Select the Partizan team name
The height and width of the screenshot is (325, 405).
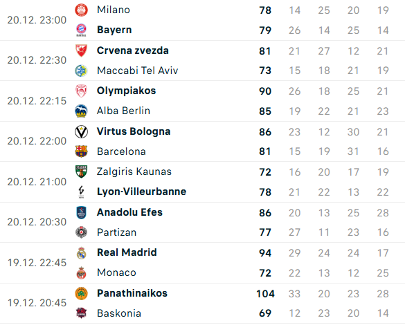116,232
